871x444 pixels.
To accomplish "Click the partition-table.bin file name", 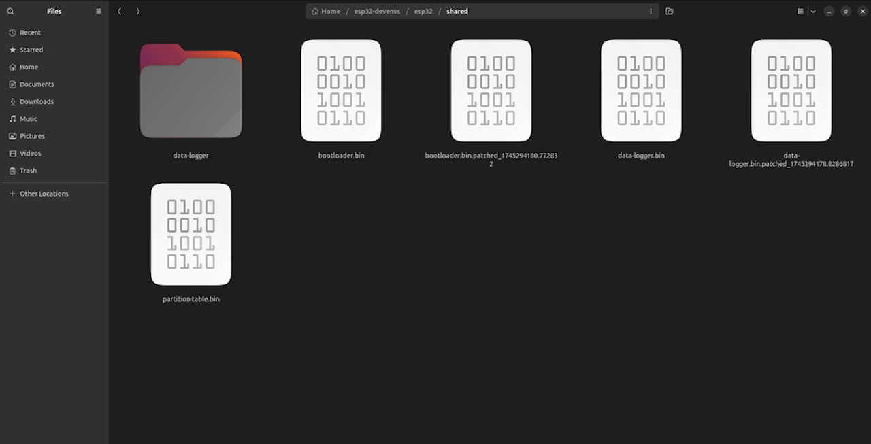I will (191, 299).
